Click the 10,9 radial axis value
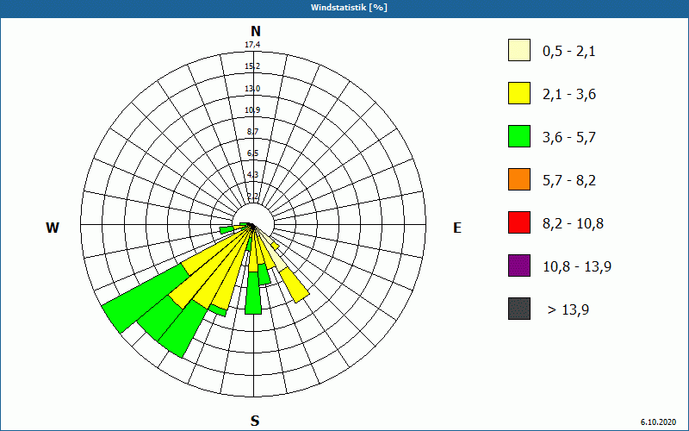This screenshot has height=431, width=689. [252, 110]
